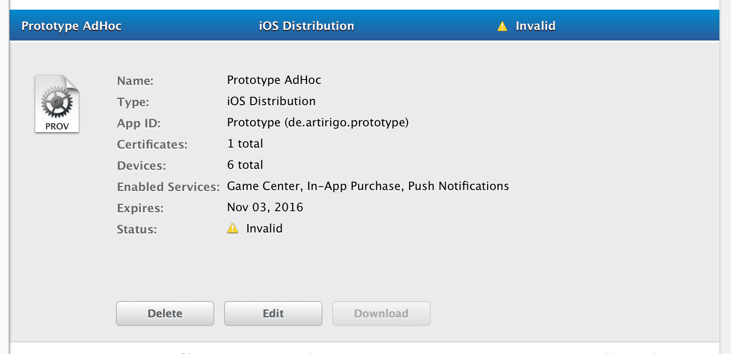This screenshot has height=354, width=731.
Task: Click the Enabled Services label
Action: (168, 187)
